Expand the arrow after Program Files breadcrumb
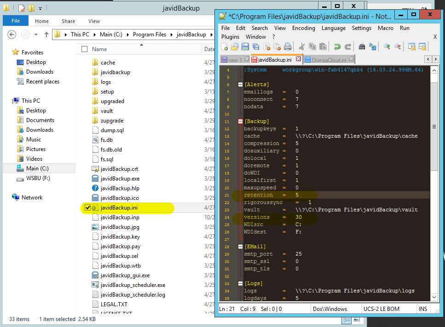 [171, 35]
